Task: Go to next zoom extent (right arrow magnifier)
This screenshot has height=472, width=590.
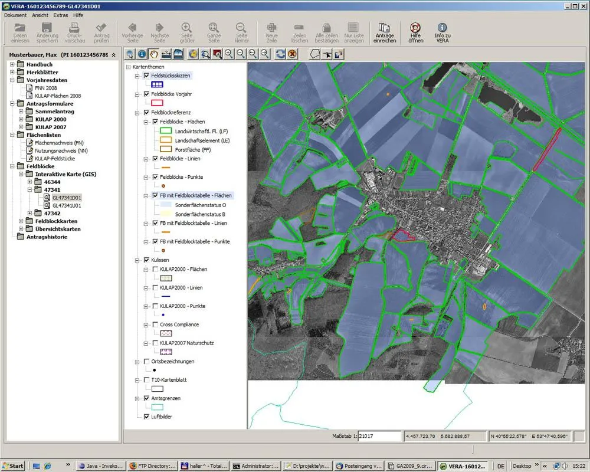Action: click(265, 54)
